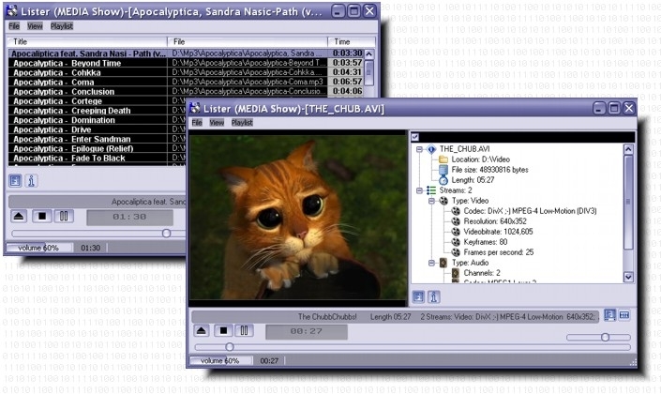
Task: Click the film reel icon beside Videobitrate: 1024,605
Action: point(456,232)
